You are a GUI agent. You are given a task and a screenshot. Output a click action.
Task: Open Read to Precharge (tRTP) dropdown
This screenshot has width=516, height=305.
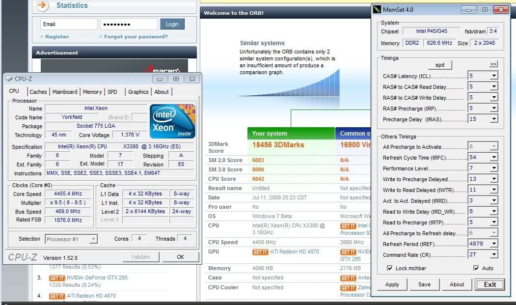click(x=493, y=222)
